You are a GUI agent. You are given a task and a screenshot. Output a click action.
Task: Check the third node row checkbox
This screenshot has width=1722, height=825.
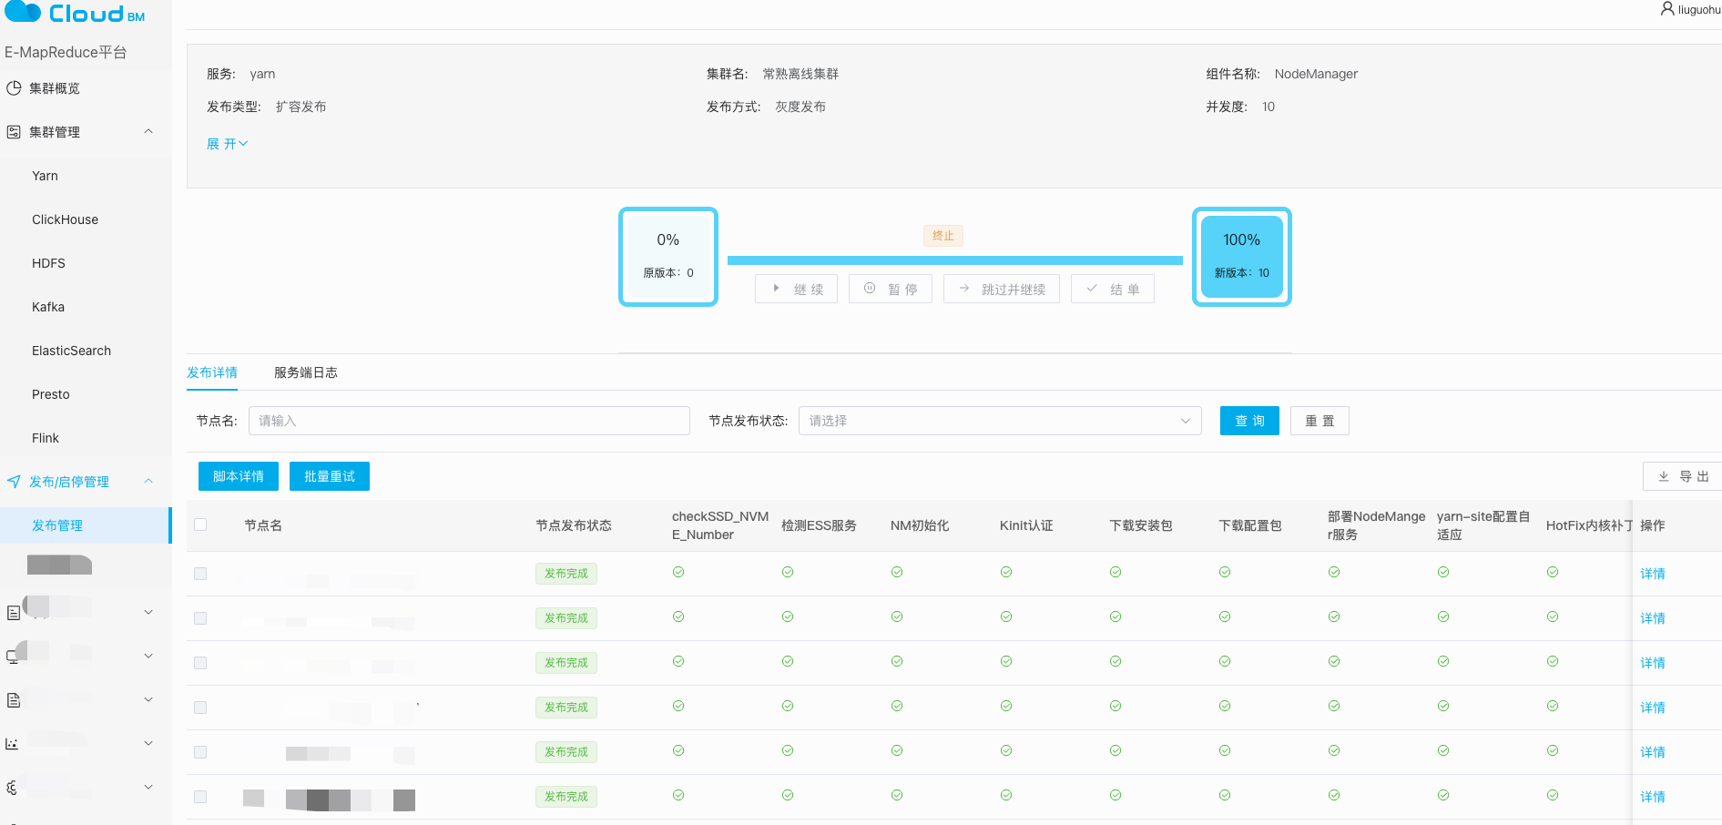200,663
